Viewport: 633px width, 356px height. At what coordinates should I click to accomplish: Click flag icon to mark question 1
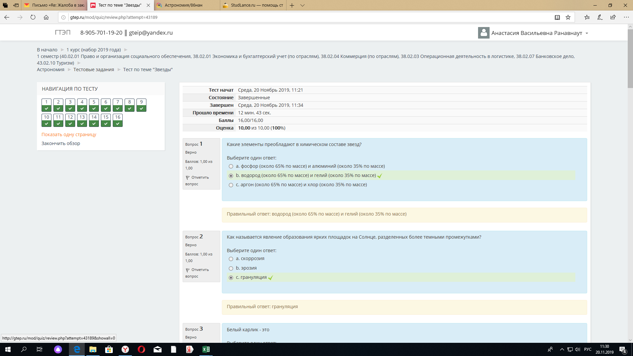coord(188,178)
